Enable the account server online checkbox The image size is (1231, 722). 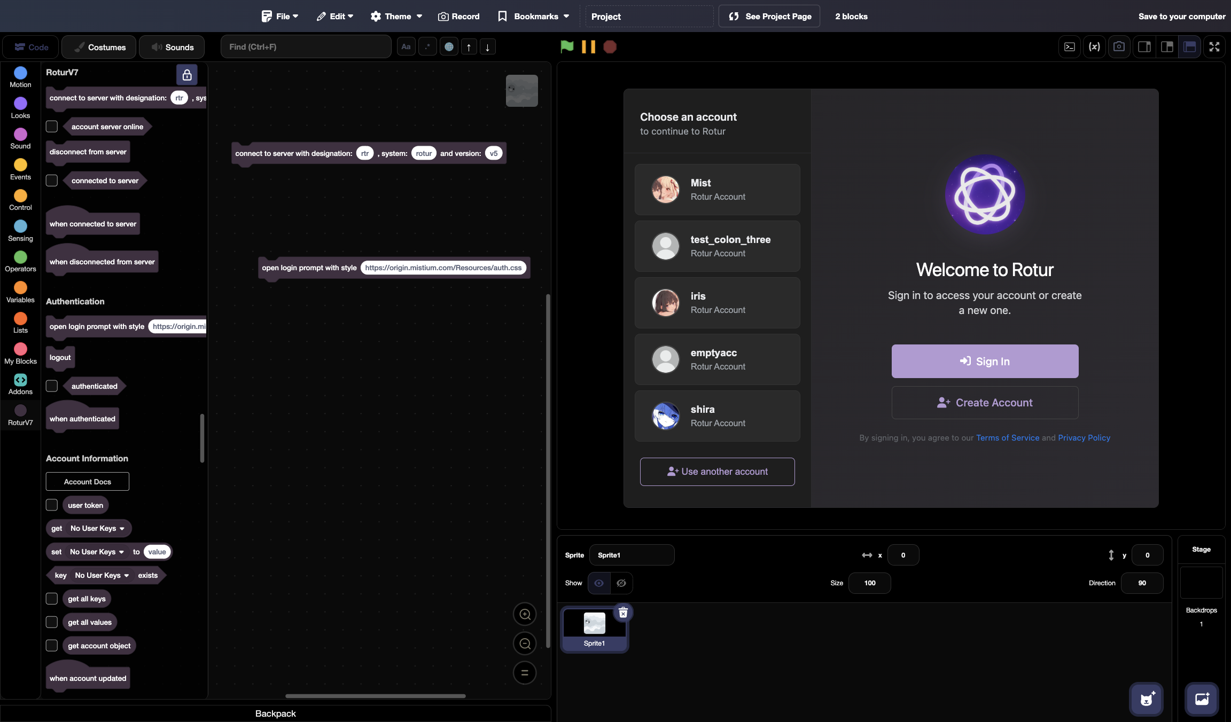[52, 127]
